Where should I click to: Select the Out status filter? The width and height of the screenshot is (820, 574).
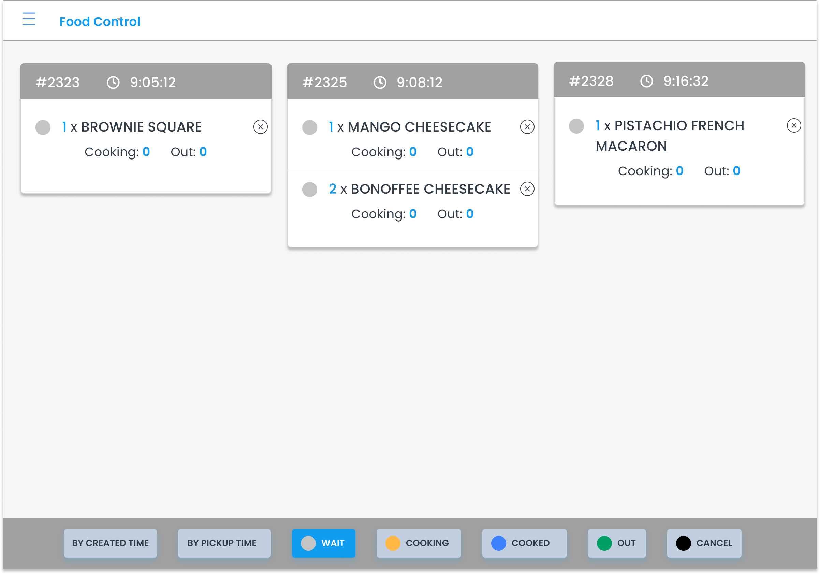617,543
